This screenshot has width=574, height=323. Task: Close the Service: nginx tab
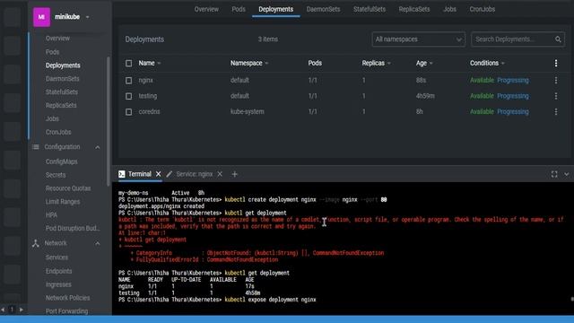[x=220, y=174]
